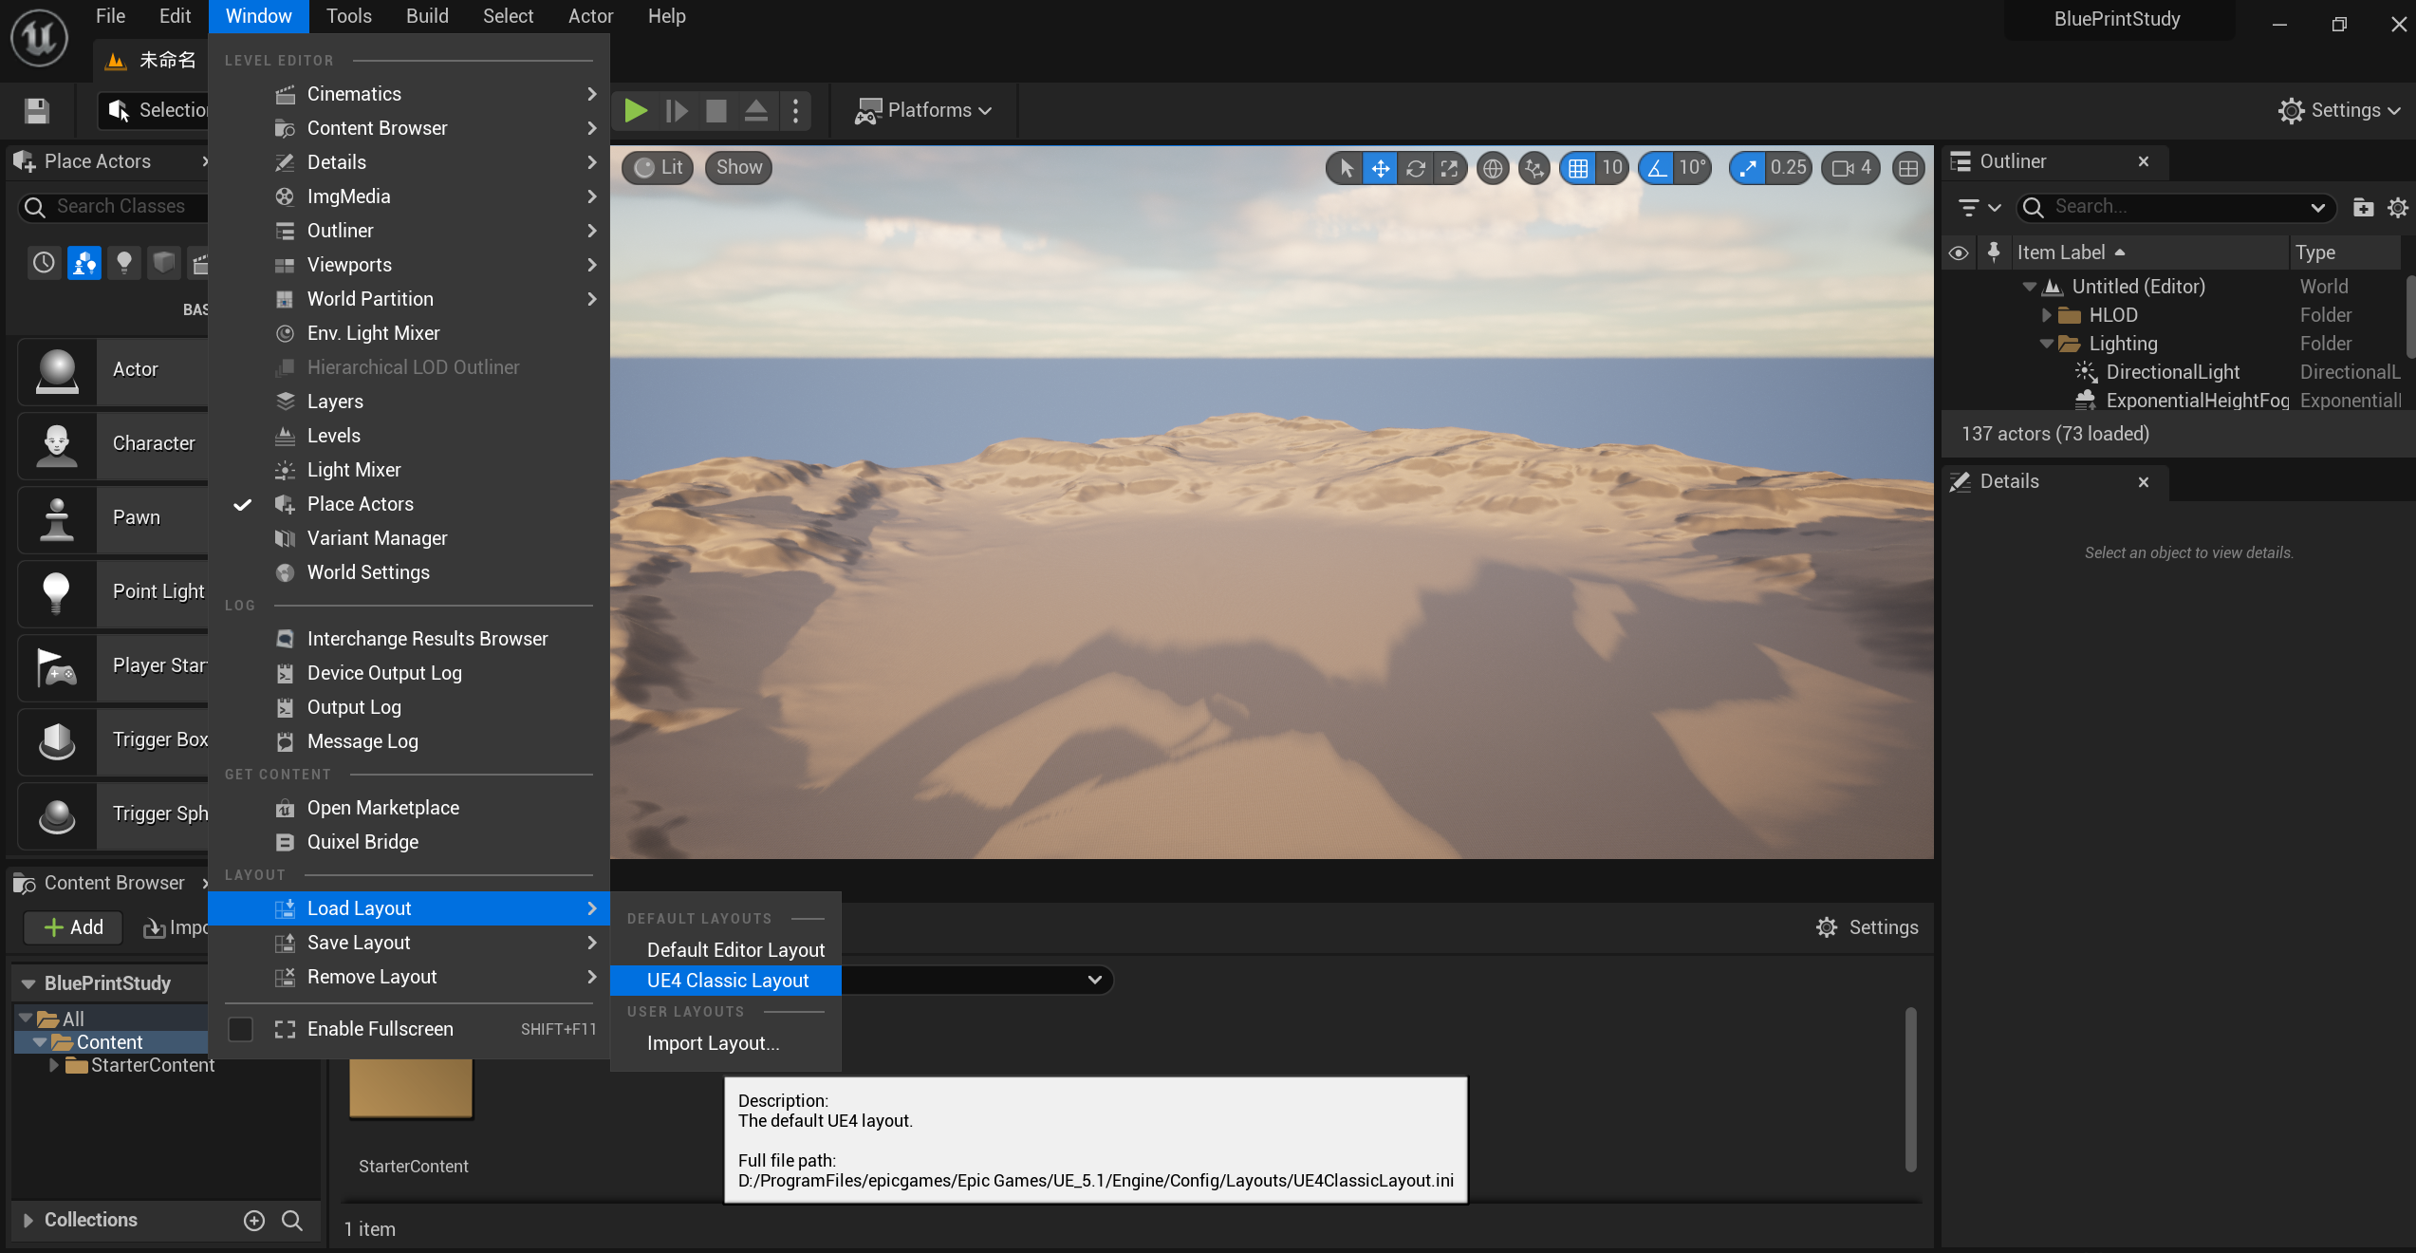
Task: Activate the Scale gizmo tool
Action: [x=1449, y=168]
